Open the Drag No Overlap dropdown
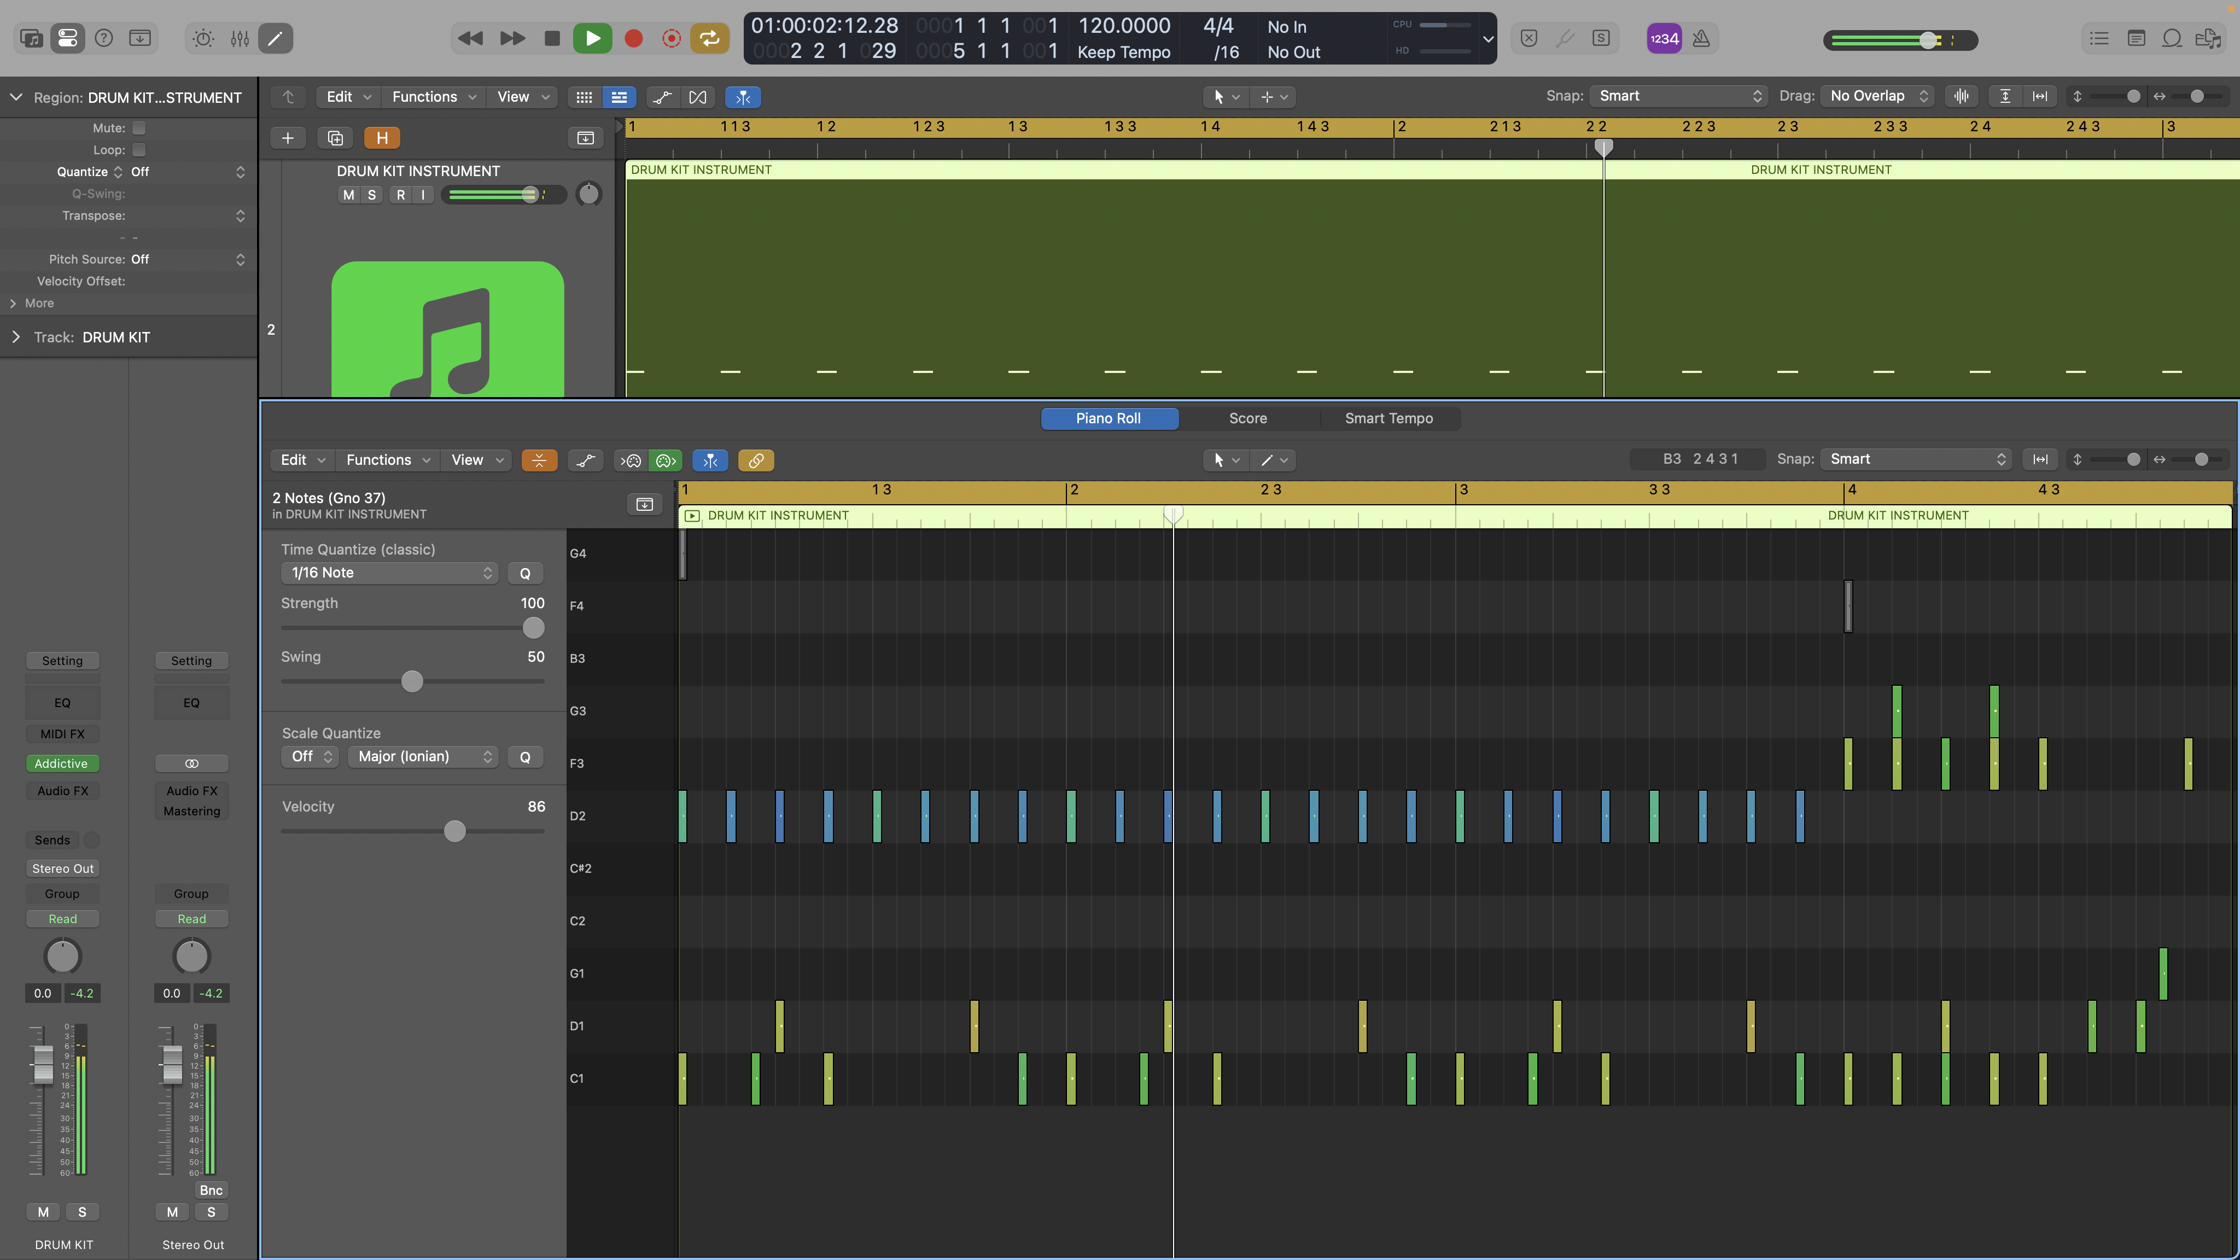The height and width of the screenshot is (1260, 2240). (x=1879, y=96)
